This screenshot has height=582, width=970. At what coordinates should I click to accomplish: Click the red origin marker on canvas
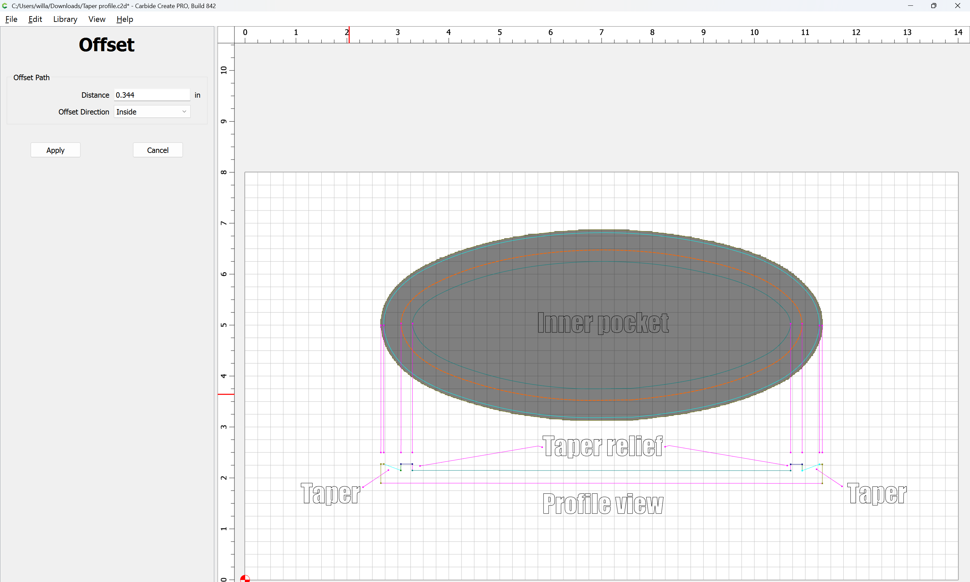click(245, 579)
